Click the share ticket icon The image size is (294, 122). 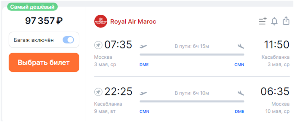(286, 21)
